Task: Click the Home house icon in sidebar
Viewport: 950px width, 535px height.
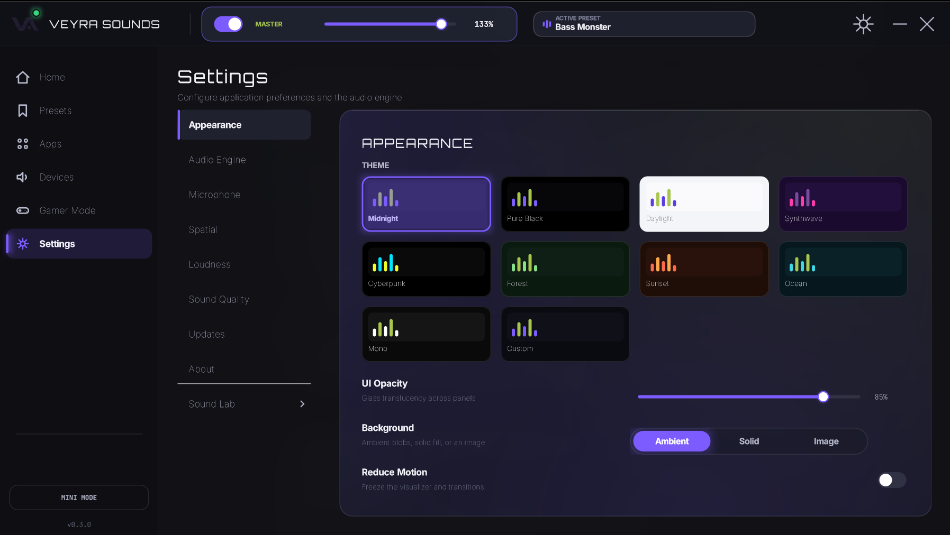Action: 23,77
